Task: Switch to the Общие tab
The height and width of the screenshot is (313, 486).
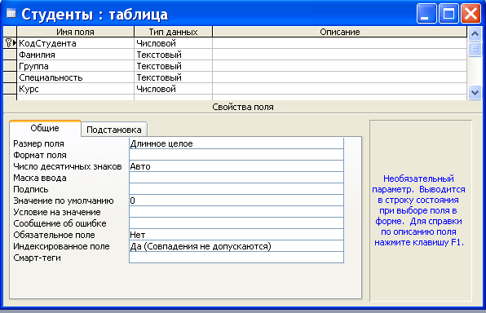Action: [45, 128]
